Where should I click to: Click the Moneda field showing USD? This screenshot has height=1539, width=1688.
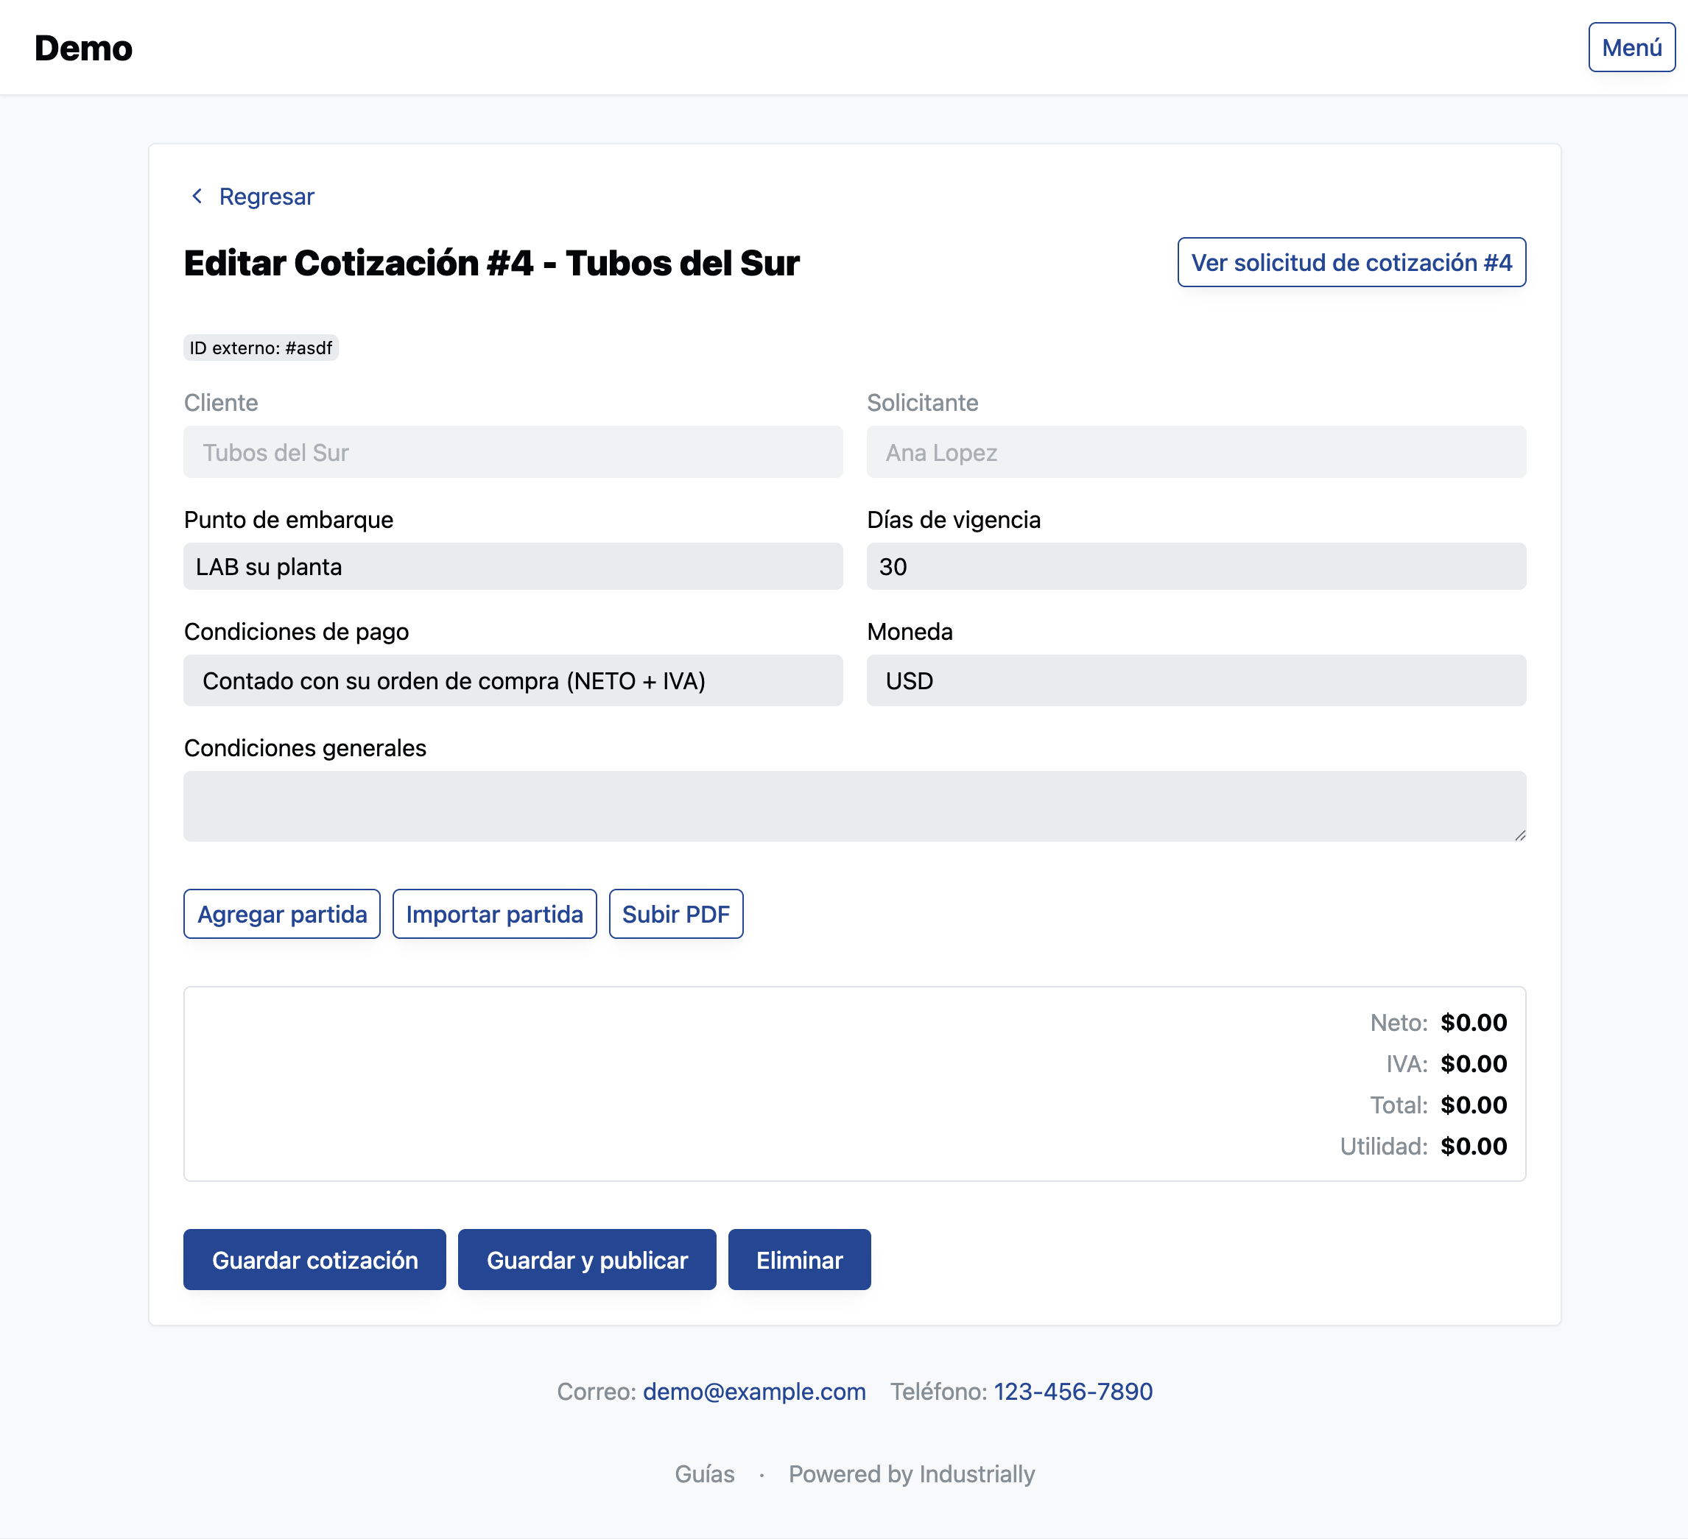1195,680
